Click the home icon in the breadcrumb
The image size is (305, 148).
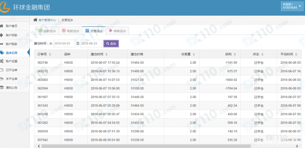click(35, 20)
